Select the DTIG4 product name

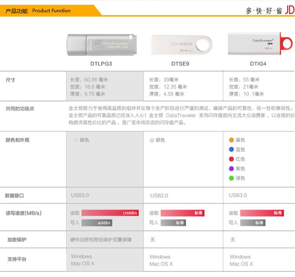(258, 64)
